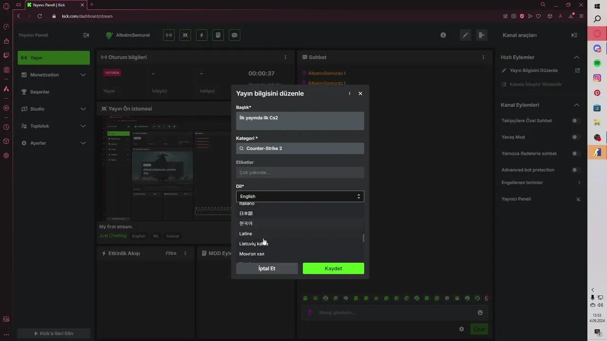Screen dimensions: 607x341
Task: Open the three-dot menu of Sohbet panel
Action: (483, 57)
